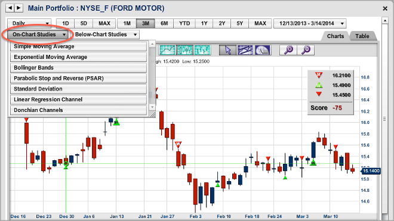
Task: Set chart range to 1M
Action: [x=127, y=23]
